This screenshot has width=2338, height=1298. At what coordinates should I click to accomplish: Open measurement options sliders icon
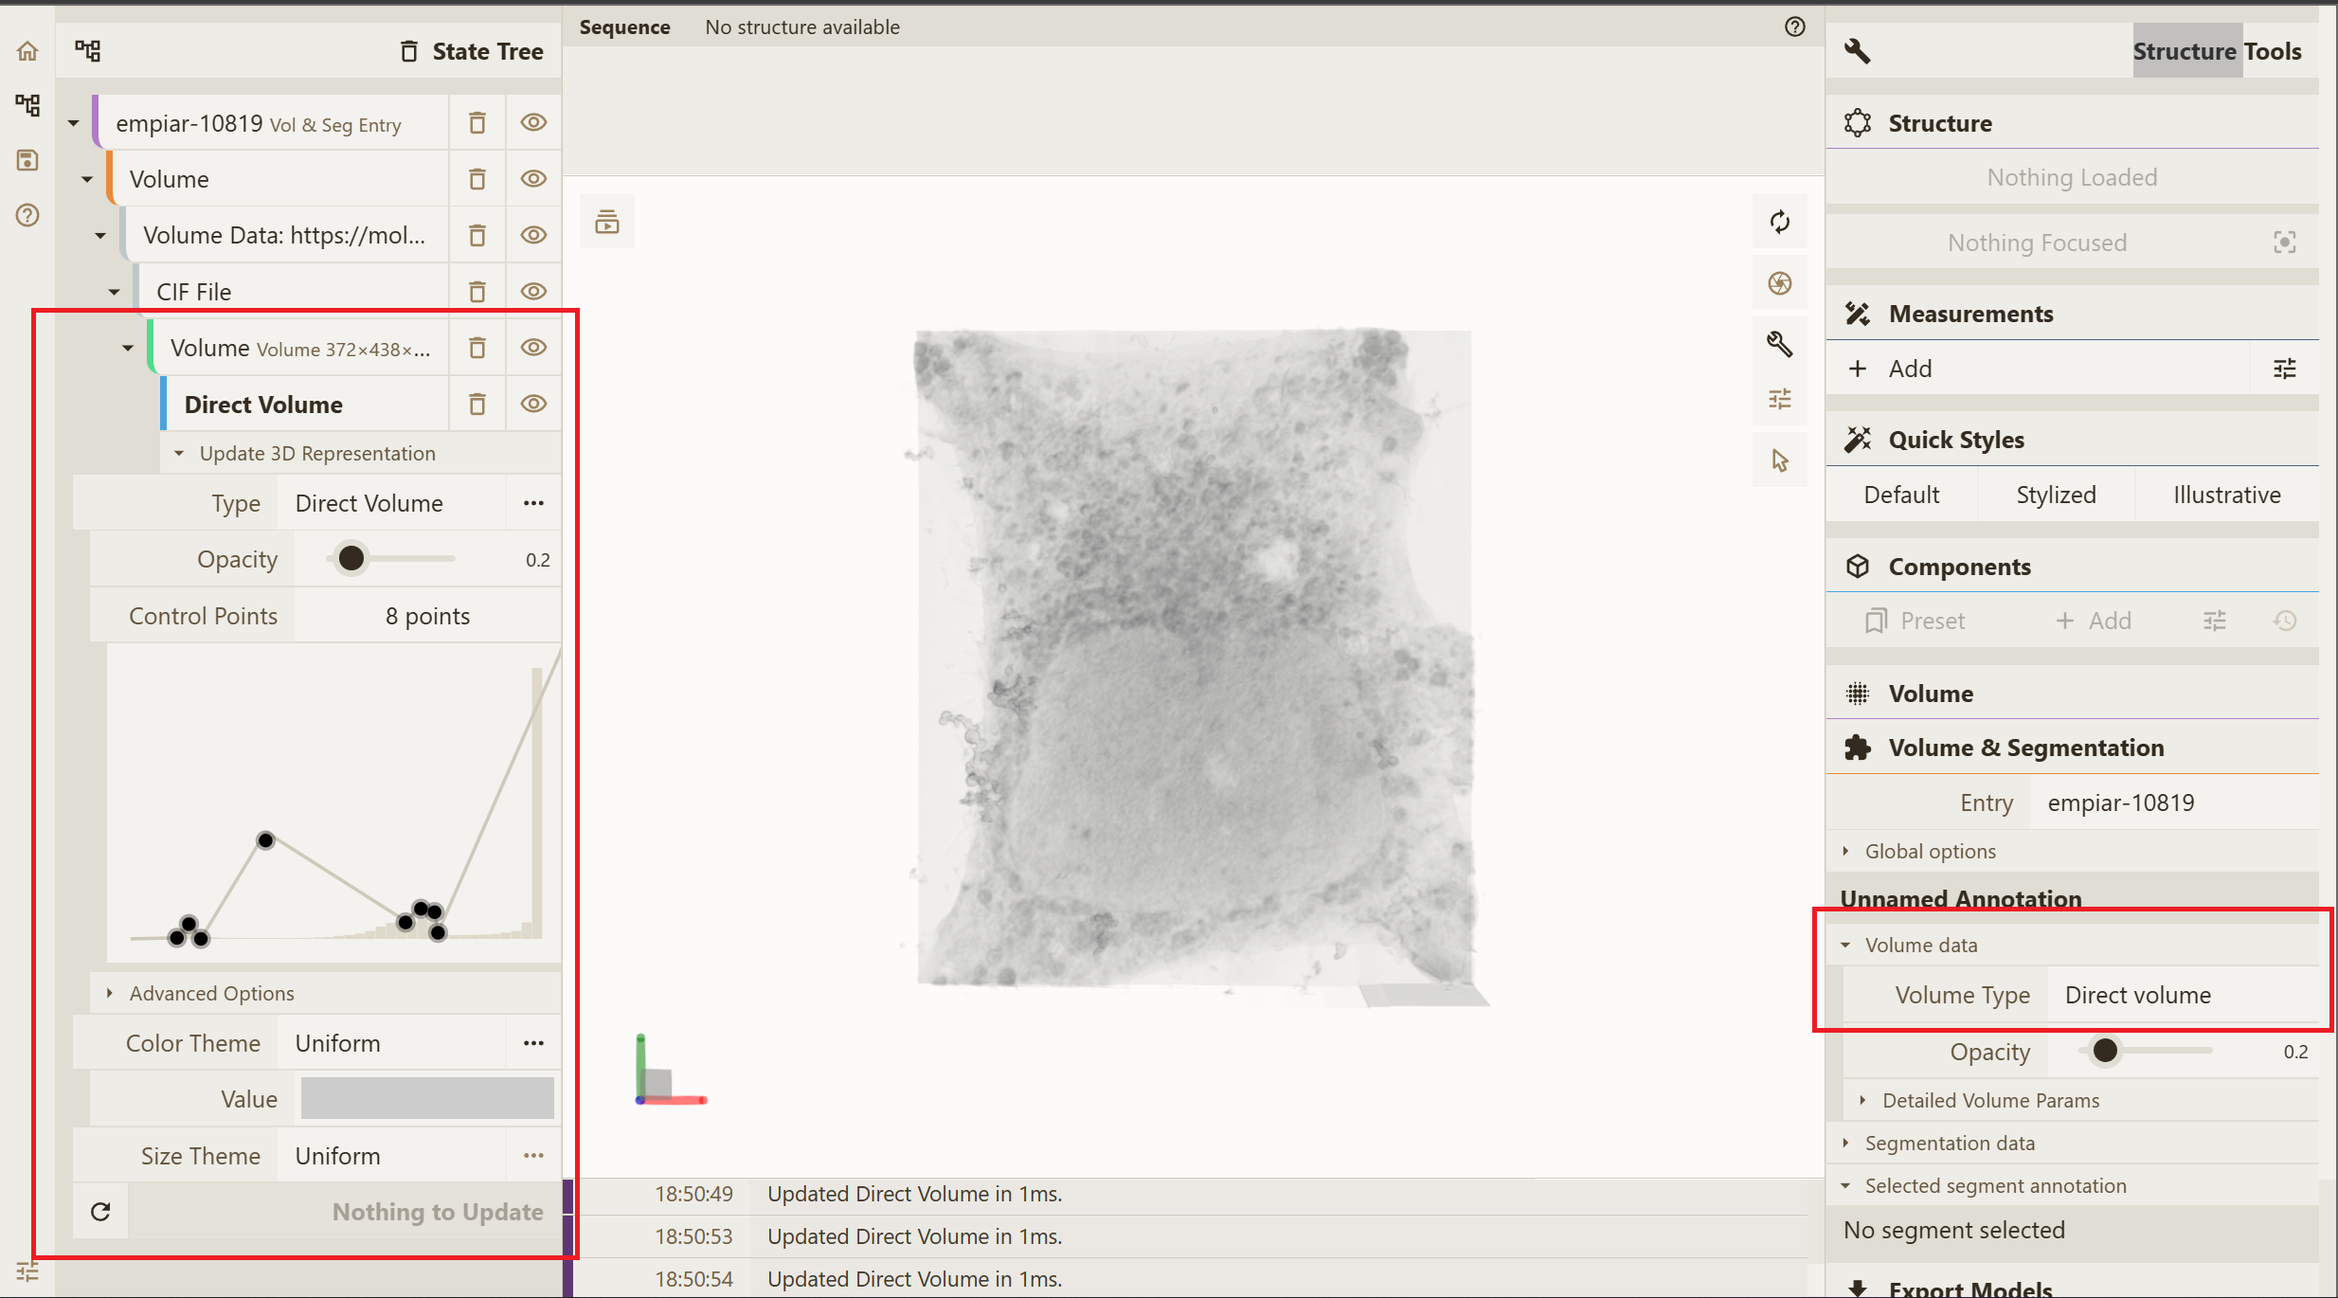pyautogui.click(x=2284, y=369)
